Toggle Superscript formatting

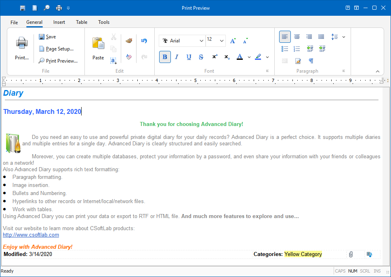click(x=215, y=57)
